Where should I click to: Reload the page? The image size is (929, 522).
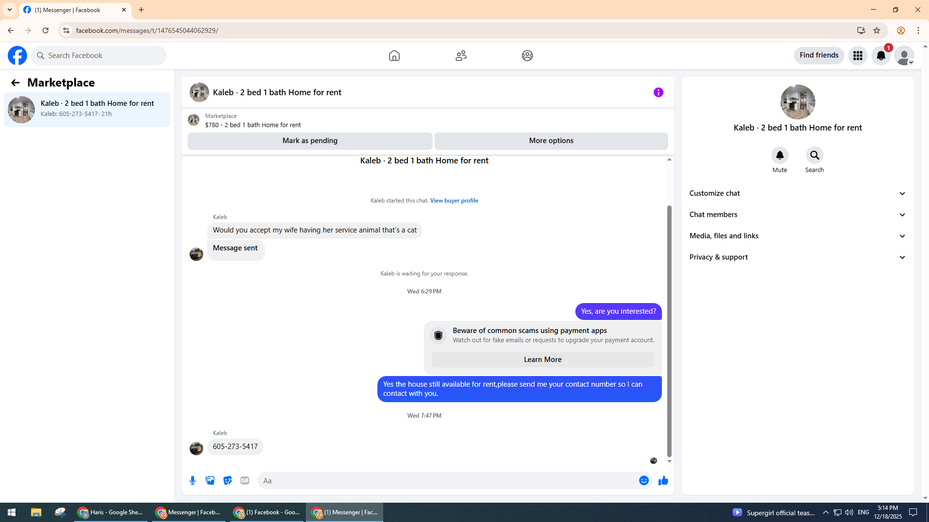point(45,30)
